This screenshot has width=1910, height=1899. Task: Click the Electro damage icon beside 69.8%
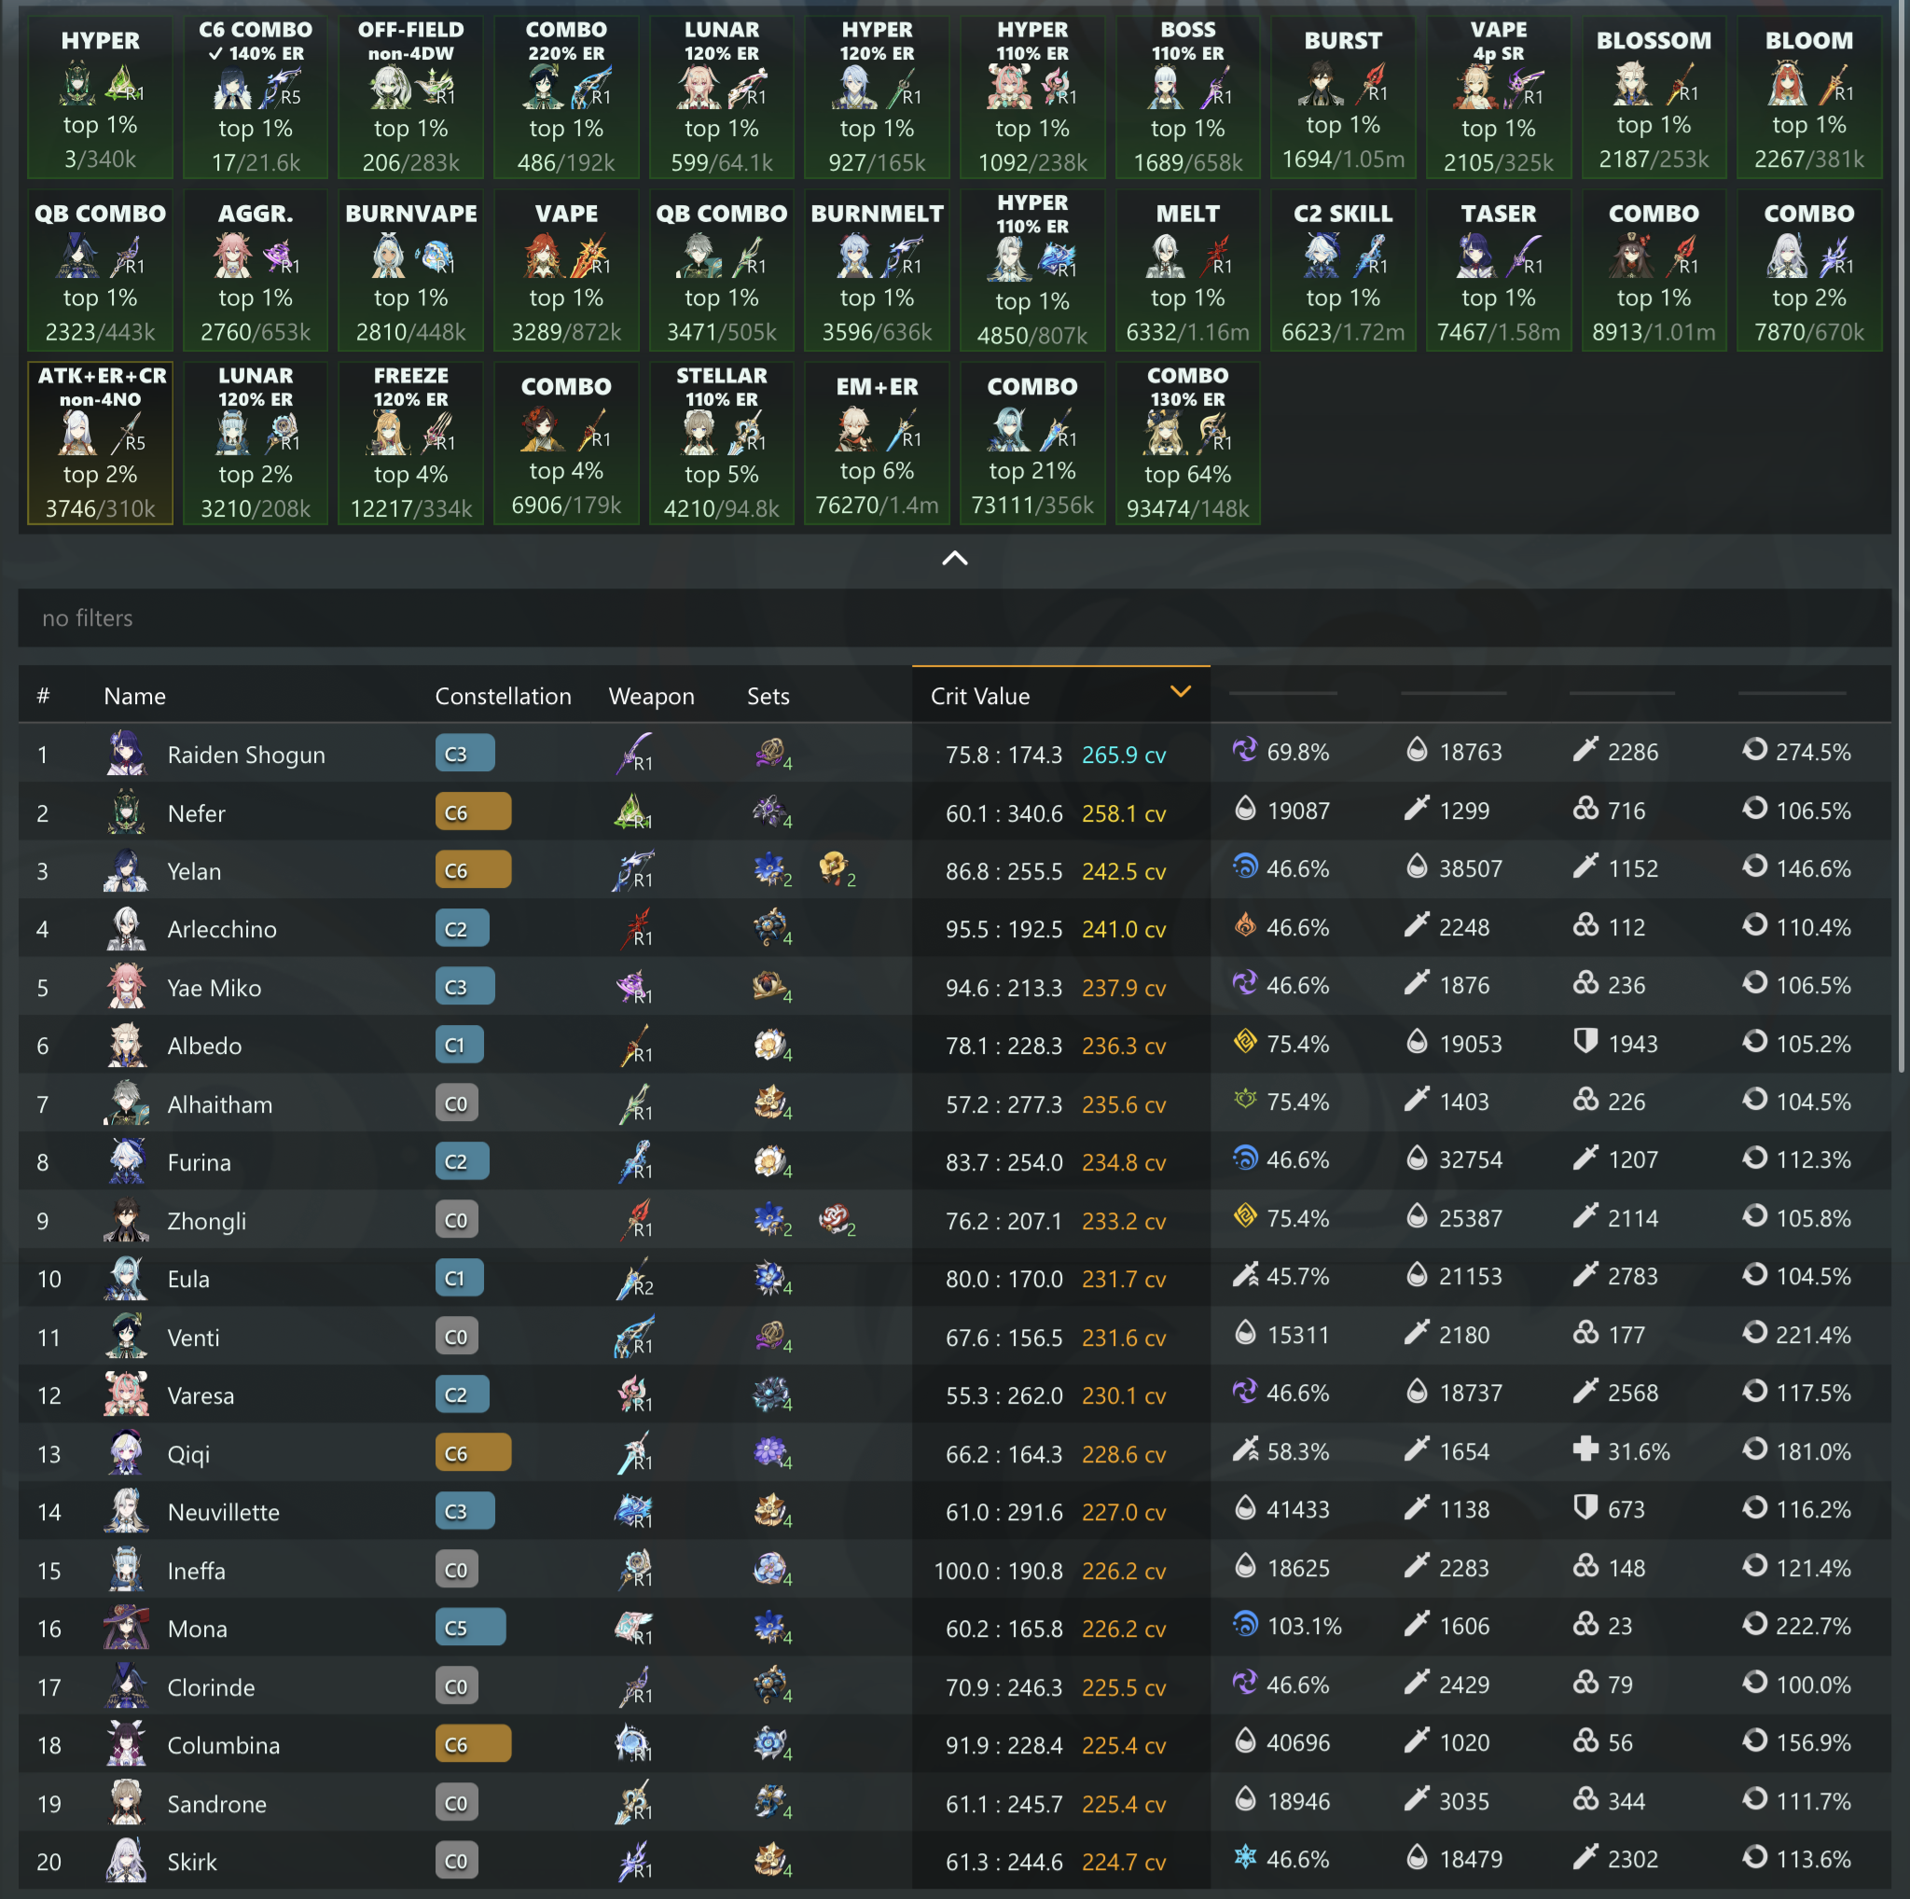1245,750
